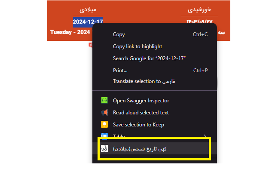Click the blue Table extension icon
The height and width of the screenshot is (172, 275).
(x=104, y=136)
